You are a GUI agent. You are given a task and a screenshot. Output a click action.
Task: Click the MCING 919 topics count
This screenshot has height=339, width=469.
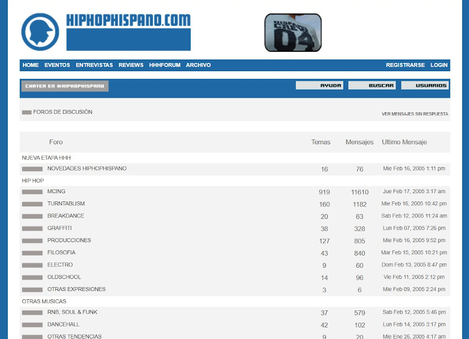pos(324,192)
